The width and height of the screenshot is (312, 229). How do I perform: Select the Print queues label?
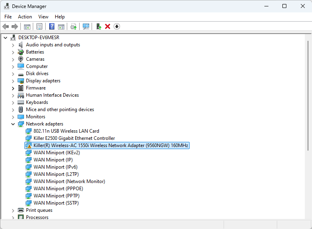[39, 210]
